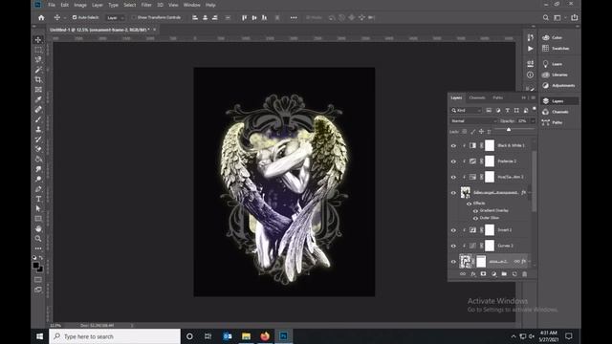
Task: Toggle Gradient Overlay effect visibility
Action: click(x=475, y=210)
